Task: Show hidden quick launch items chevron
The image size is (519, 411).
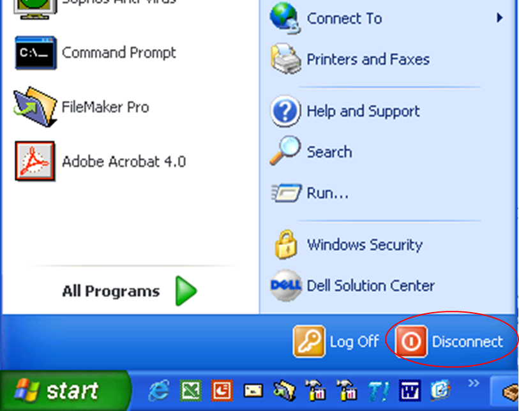Action: [474, 383]
